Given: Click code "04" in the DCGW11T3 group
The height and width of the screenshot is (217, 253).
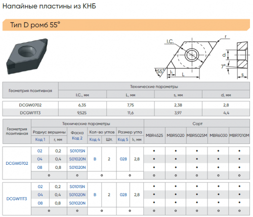Looking at the screenshot, I should [x=40, y=195].
